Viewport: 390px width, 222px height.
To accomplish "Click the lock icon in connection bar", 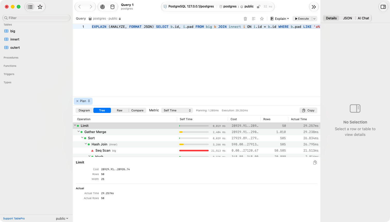I will point(258,6).
